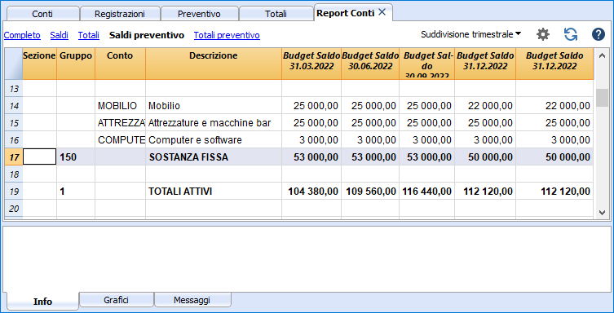Click the selected Sezione cell in row 17
The width and height of the screenshot is (614, 313).
point(40,157)
